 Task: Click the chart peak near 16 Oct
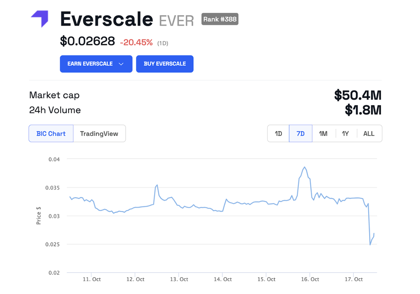click(305, 168)
